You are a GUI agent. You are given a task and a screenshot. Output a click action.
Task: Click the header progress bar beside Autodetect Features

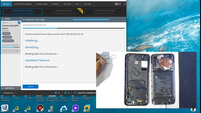[x=99, y=19]
